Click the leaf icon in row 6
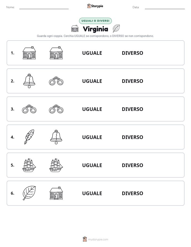The width and height of the screenshot is (191, 247). pyautogui.click(x=29, y=193)
